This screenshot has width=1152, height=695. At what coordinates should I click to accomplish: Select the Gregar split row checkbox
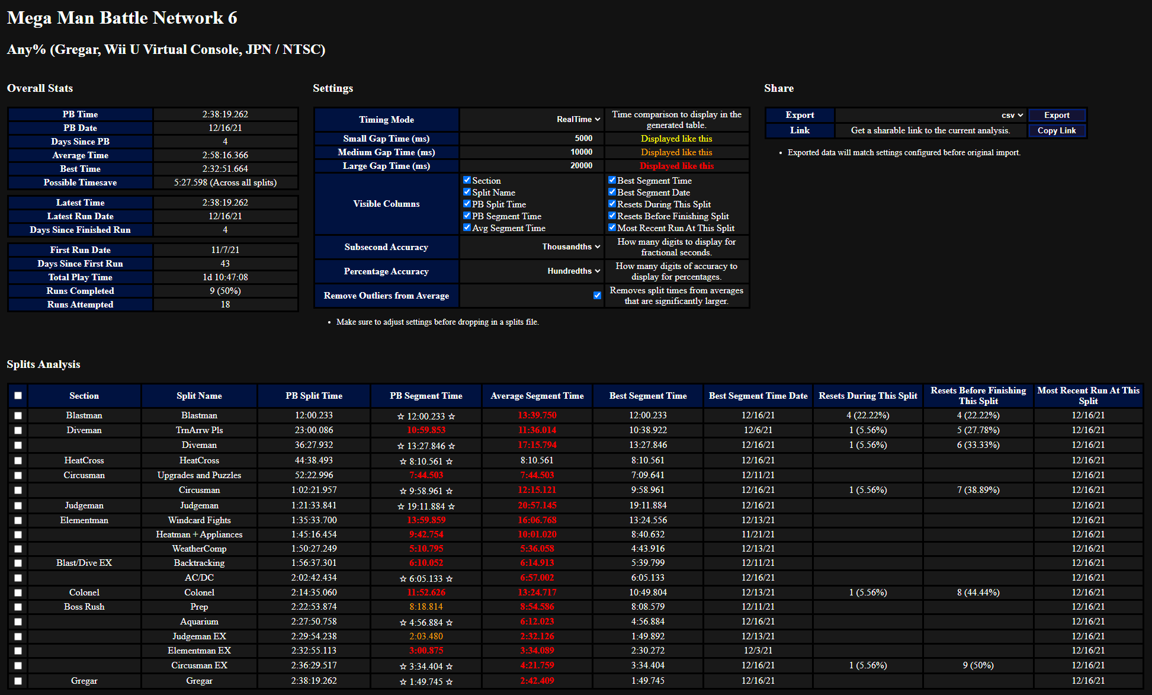[18, 681]
